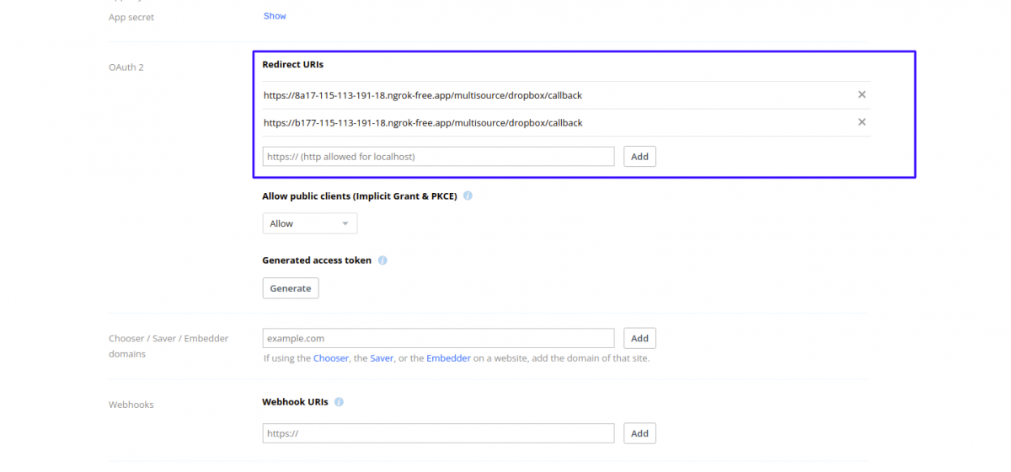Add the redirect URI
This screenshot has height=472, width=1011.
pos(639,157)
